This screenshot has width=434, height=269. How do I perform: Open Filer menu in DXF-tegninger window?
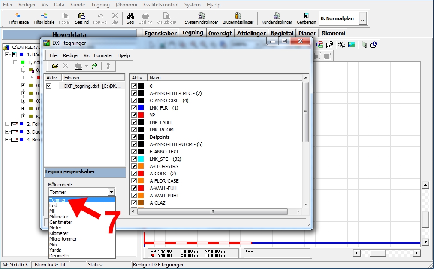(x=54, y=55)
